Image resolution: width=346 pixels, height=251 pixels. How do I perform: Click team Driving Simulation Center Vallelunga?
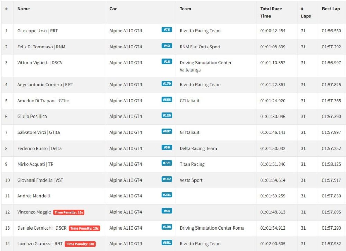point(206,66)
